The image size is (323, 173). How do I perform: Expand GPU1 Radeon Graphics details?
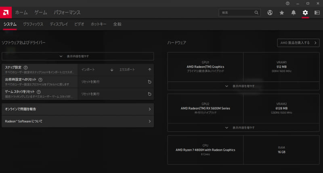point(243,86)
